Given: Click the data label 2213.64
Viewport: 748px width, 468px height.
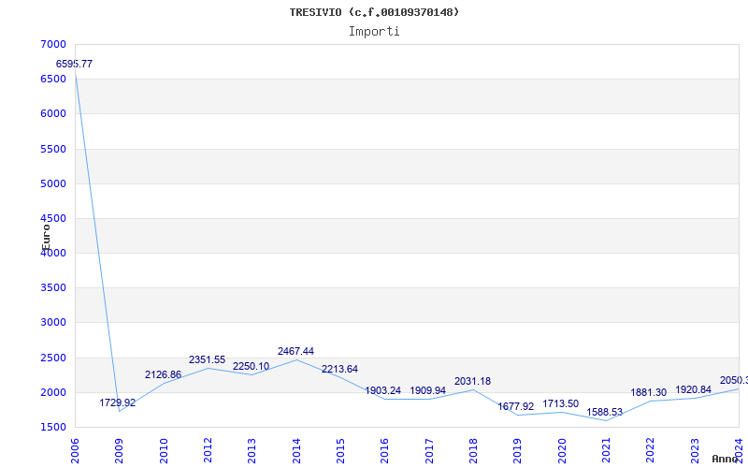Looking at the screenshot, I should [339, 369].
